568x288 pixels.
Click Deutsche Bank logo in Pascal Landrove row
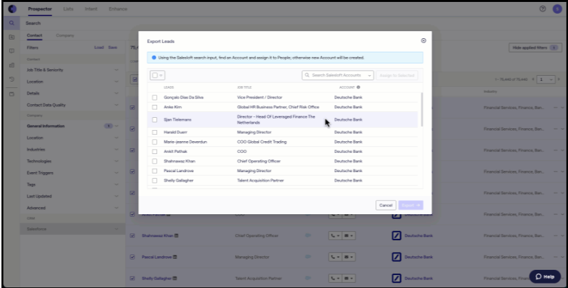pos(397,257)
